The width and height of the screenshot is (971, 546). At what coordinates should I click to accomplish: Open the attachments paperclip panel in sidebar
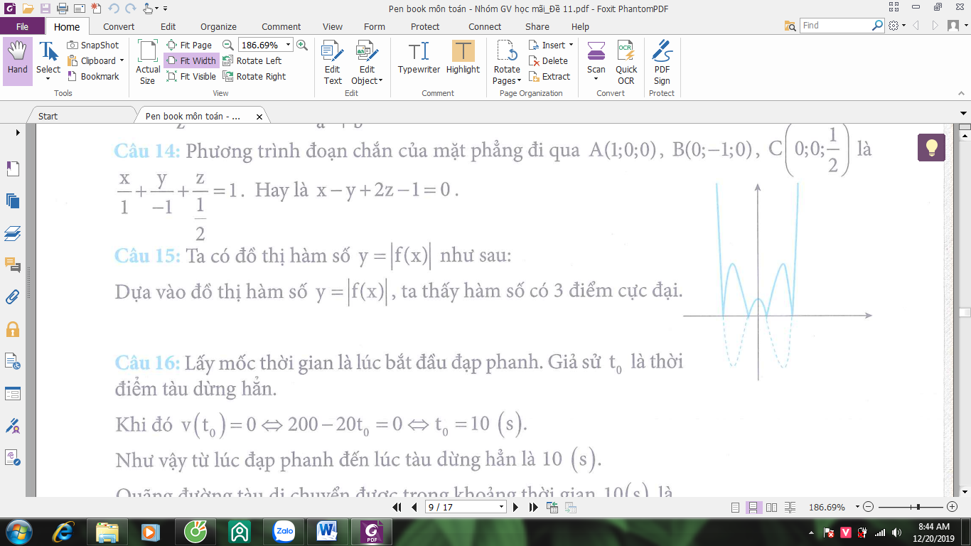point(13,296)
